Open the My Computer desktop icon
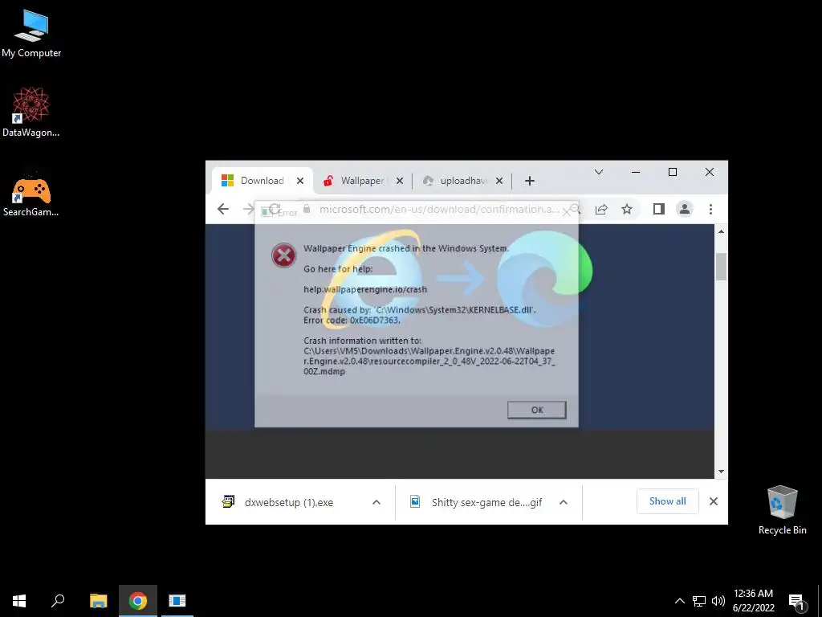This screenshot has height=617, width=822. click(31, 34)
